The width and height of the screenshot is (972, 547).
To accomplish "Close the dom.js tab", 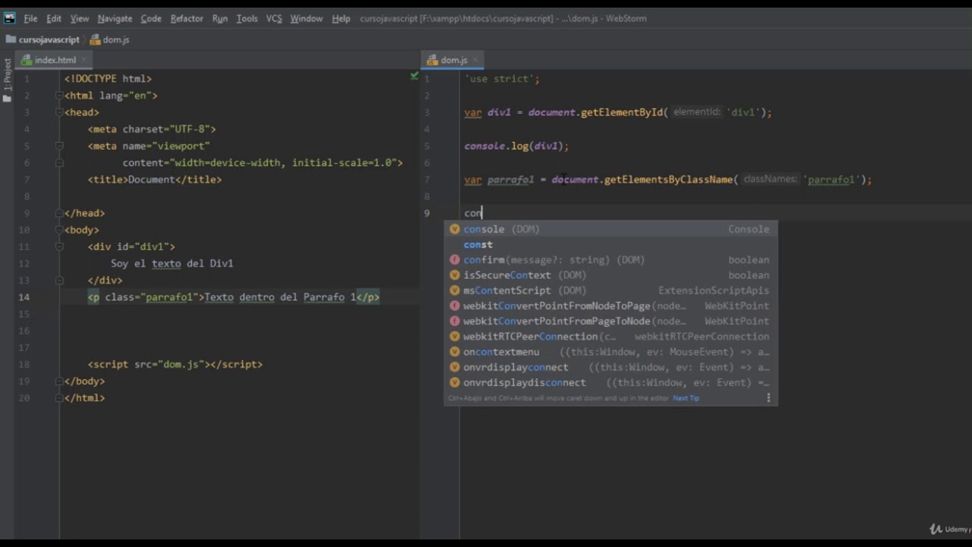I will point(475,60).
